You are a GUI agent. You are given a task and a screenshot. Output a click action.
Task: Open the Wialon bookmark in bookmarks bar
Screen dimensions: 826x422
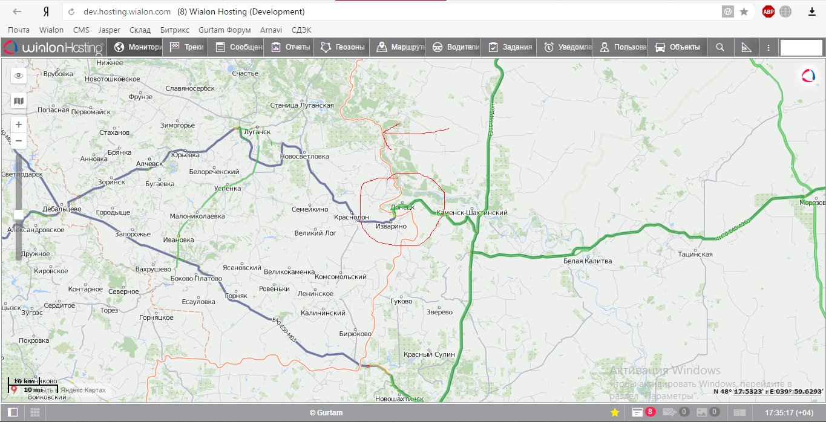51,30
